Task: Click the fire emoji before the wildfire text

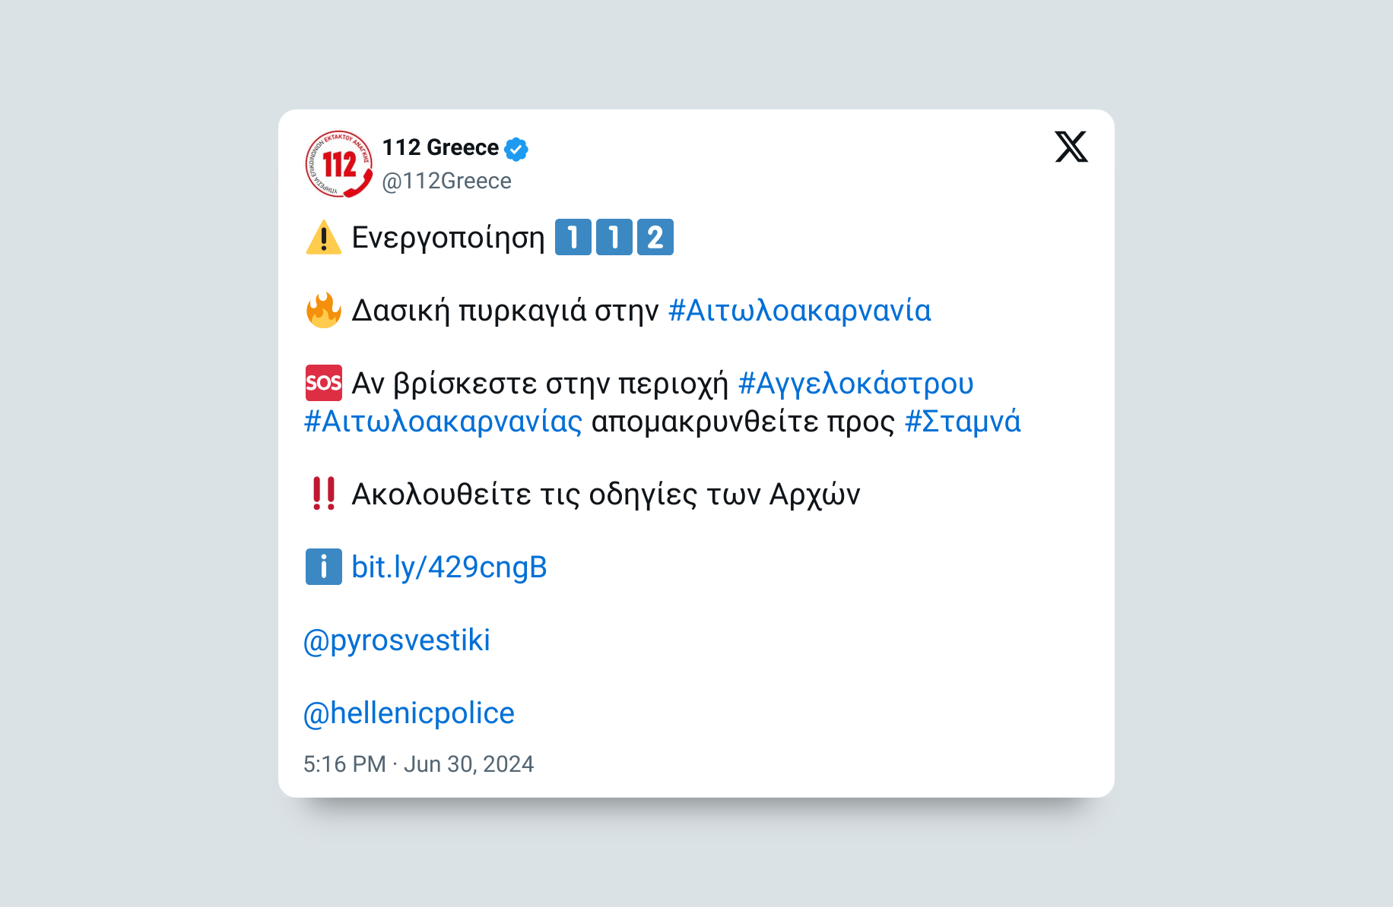Action: click(325, 310)
